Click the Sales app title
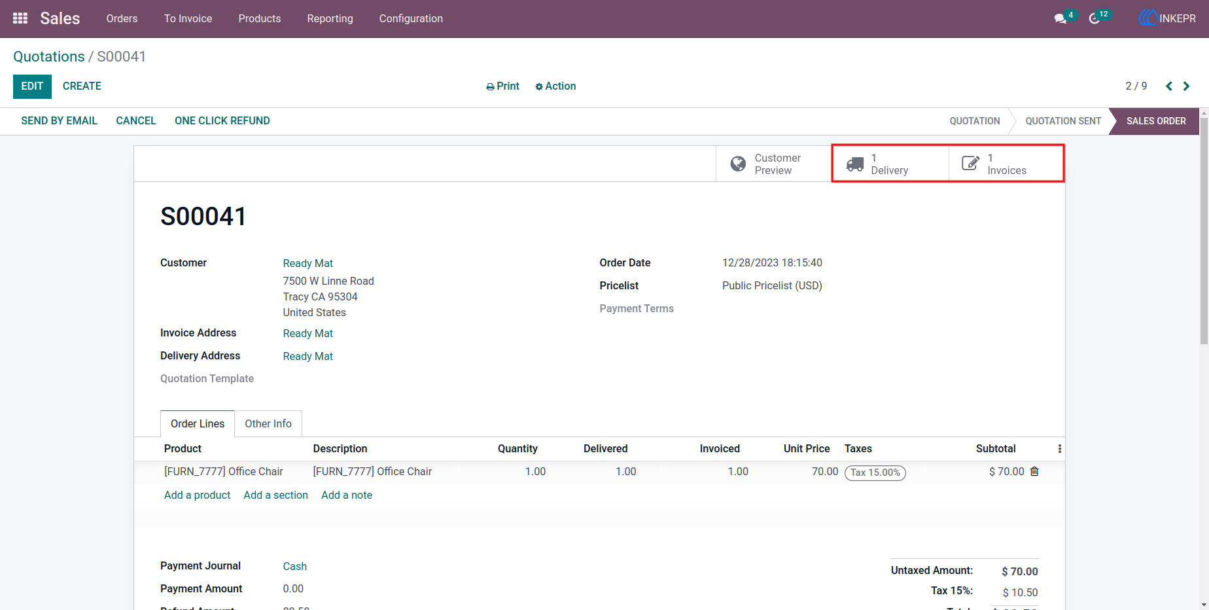 60,18
